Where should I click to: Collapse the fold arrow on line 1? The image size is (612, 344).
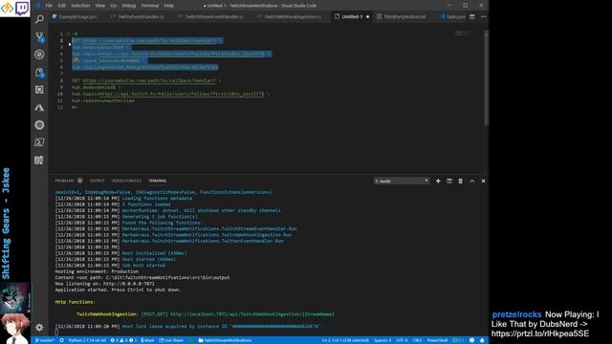coord(68,34)
